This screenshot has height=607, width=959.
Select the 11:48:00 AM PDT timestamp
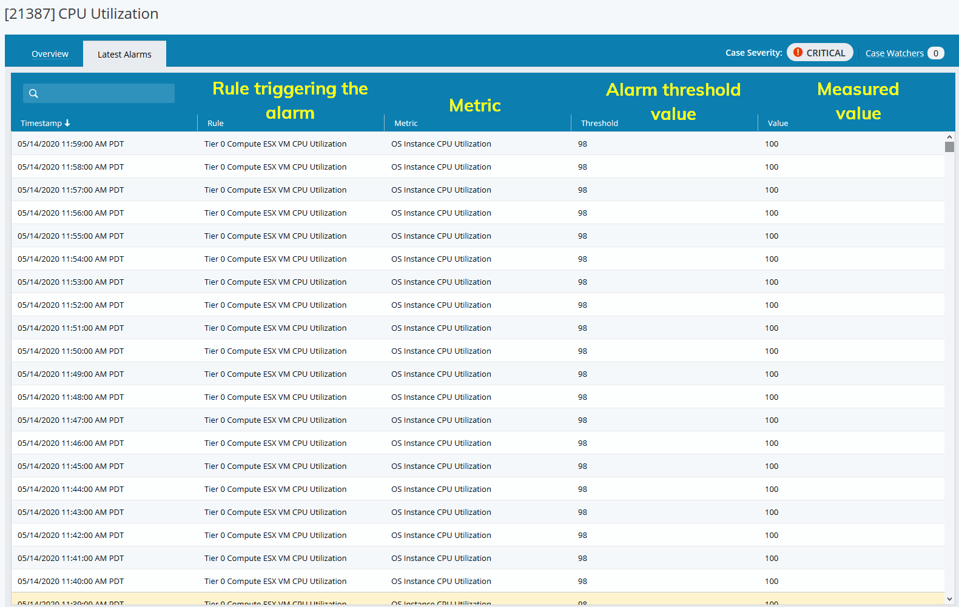pyautogui.click(x=70, y=397)
